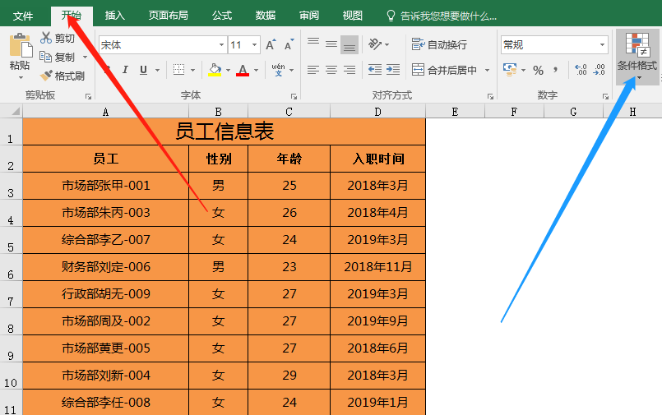The image size is (662, 415).
Task: Expand font color dropdown arrow
Action: click(256, 70)
